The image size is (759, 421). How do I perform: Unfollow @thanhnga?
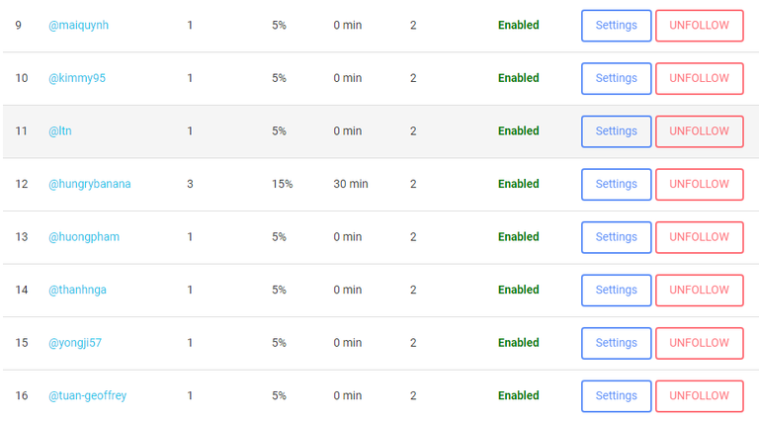[699, 290]
